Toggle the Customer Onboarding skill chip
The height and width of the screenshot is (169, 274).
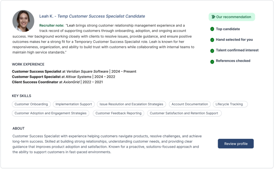tap(31, 104)
